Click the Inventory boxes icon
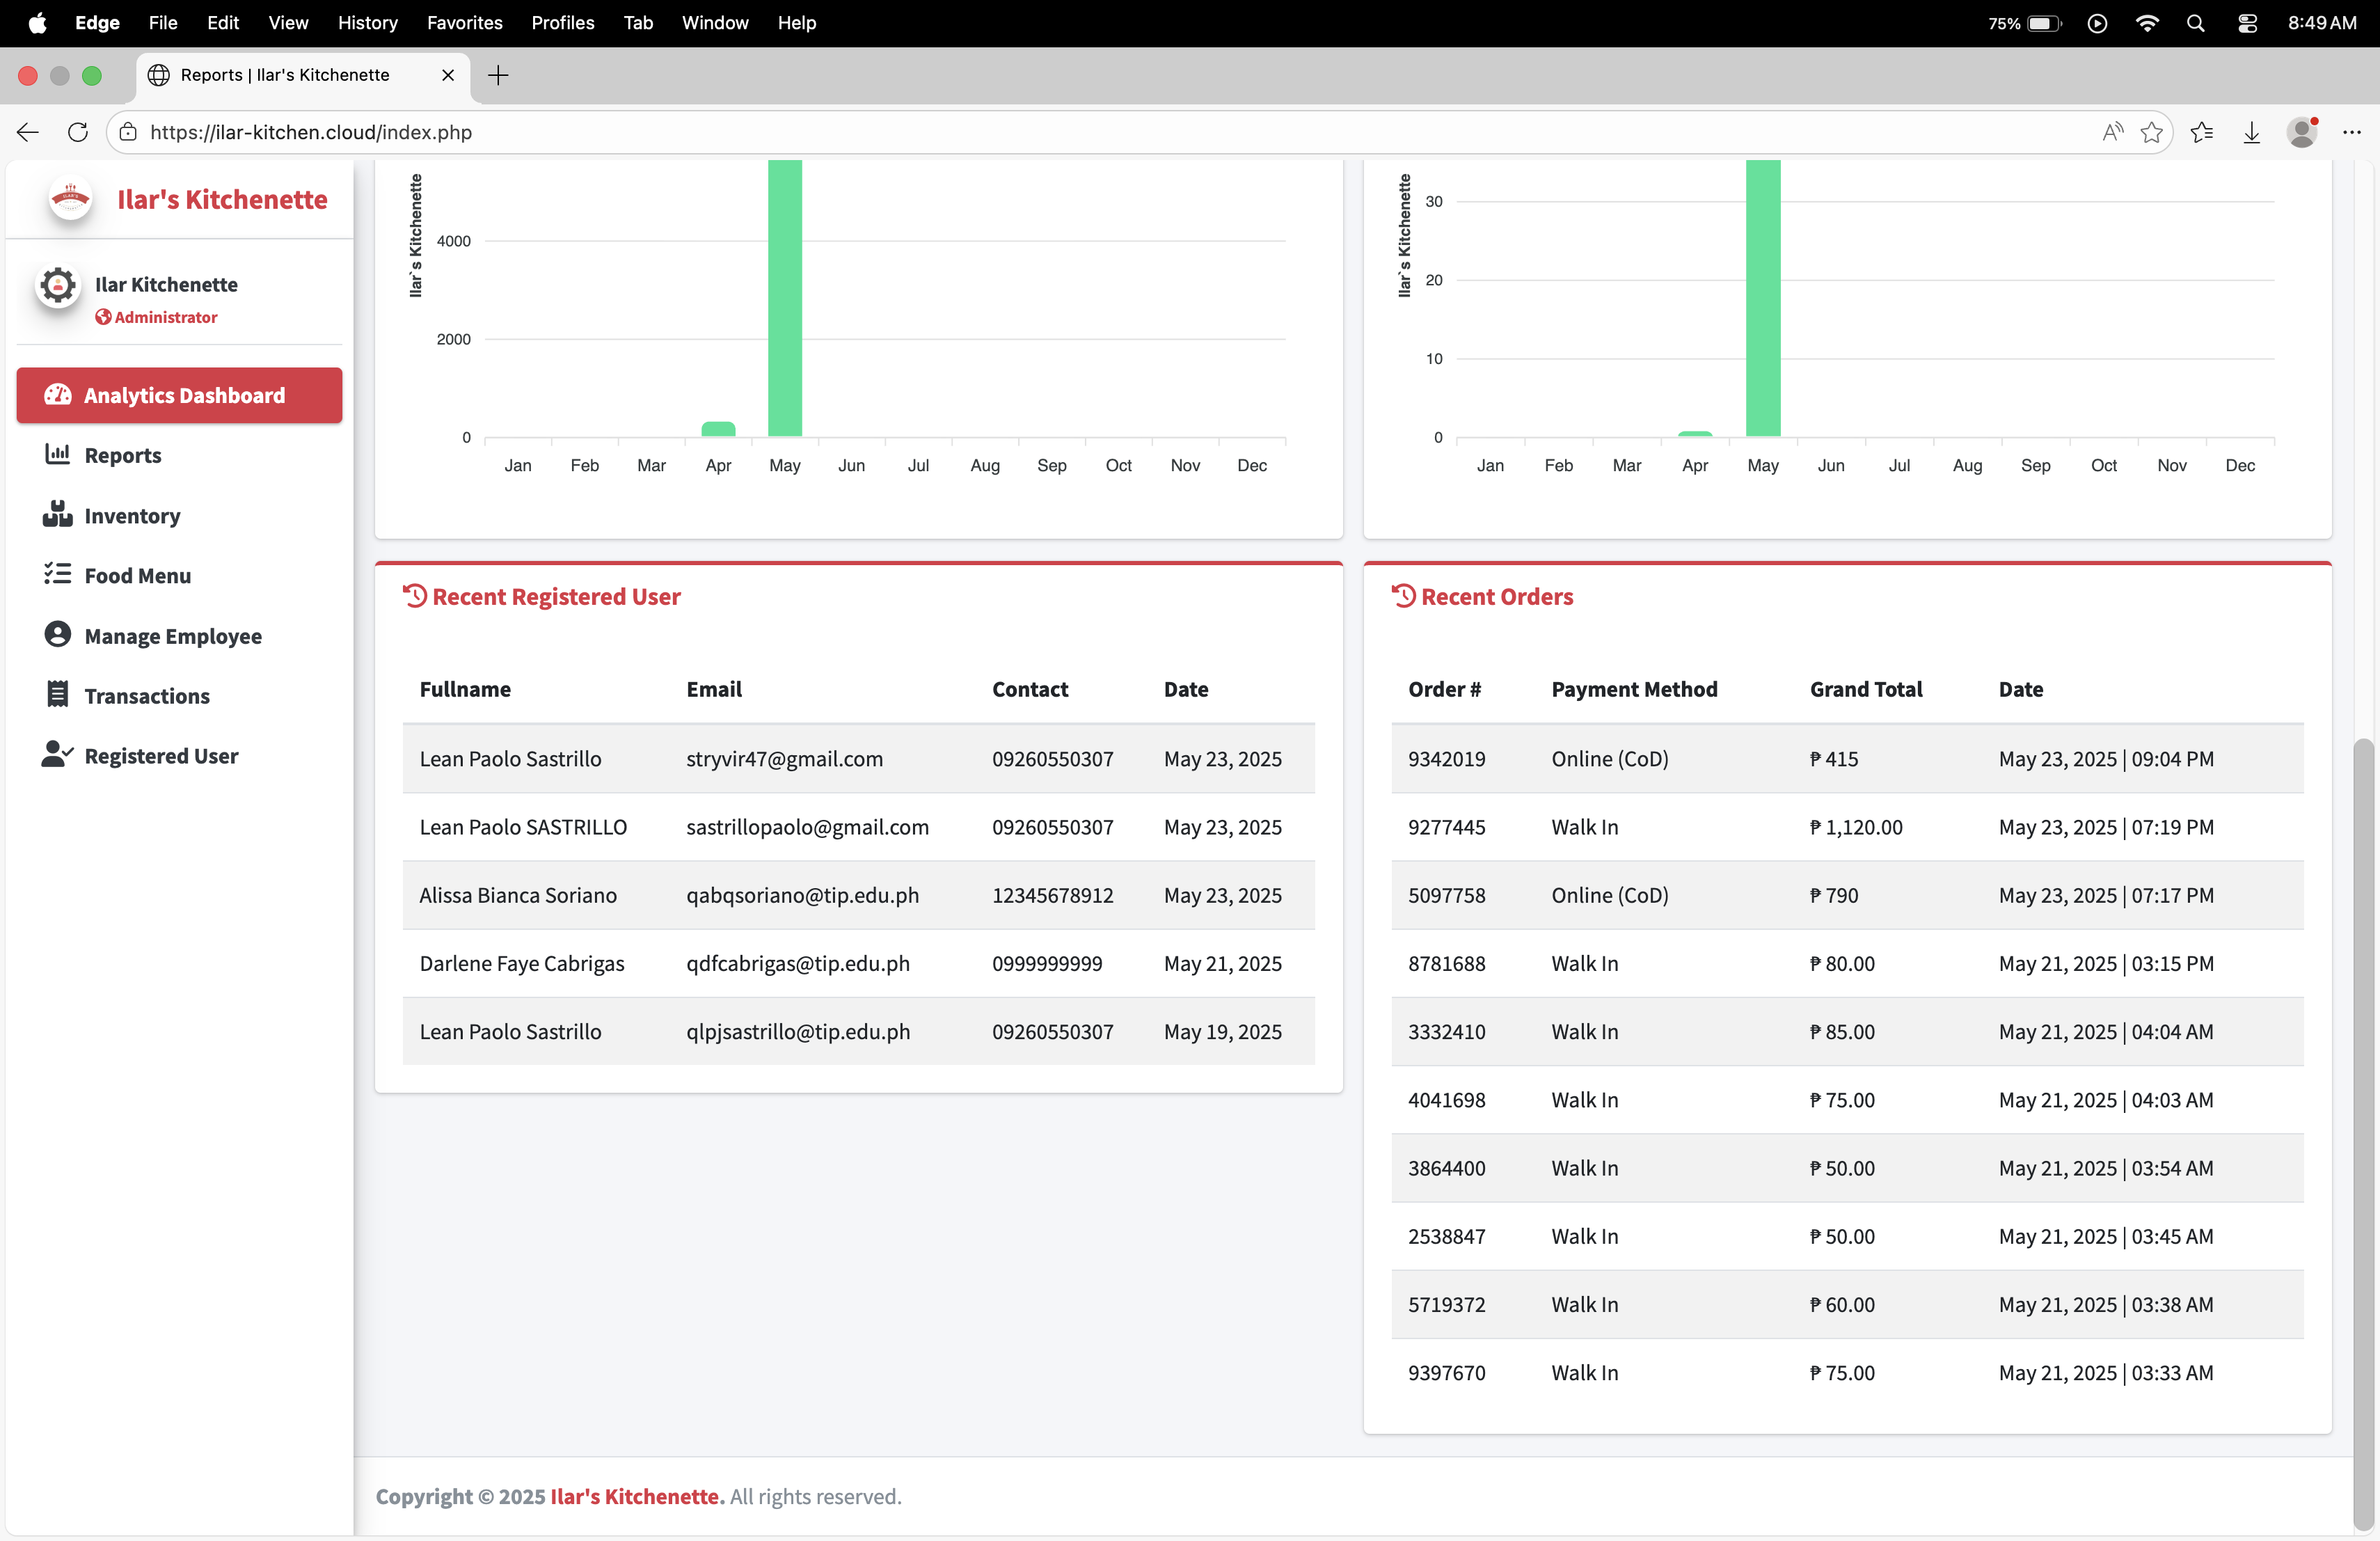The height and width of the screenshot is (1541, 2380). point(57,515)
